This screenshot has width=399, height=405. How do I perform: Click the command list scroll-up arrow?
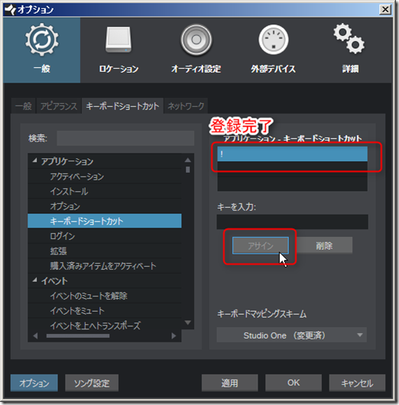(x=188, y=160)
